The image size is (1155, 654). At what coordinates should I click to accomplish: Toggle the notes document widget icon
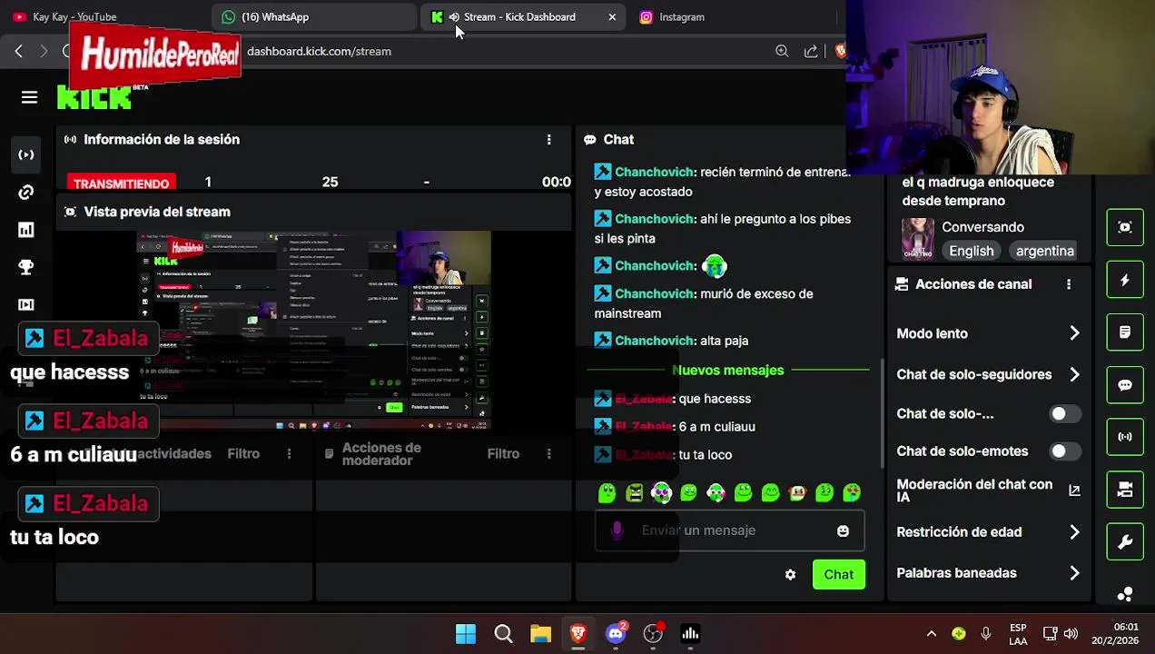click(1125, 332)
